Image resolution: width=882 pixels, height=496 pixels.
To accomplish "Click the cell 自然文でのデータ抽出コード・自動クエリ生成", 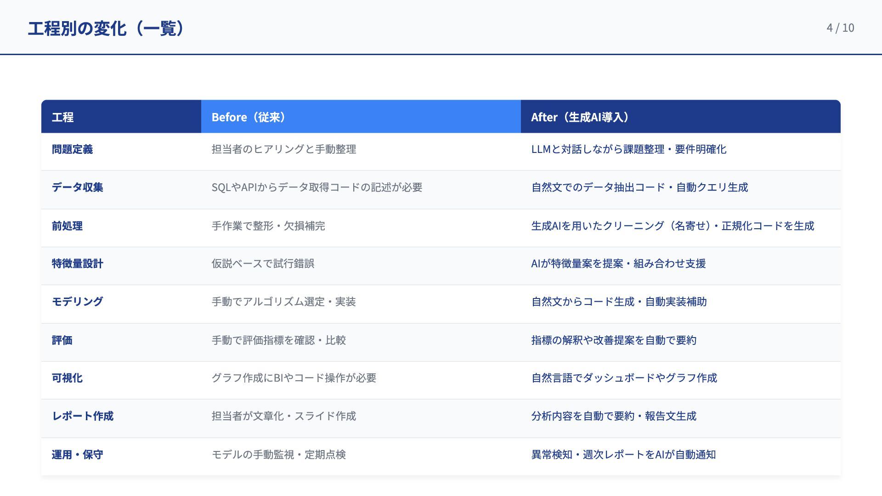I will pos(639,187).
